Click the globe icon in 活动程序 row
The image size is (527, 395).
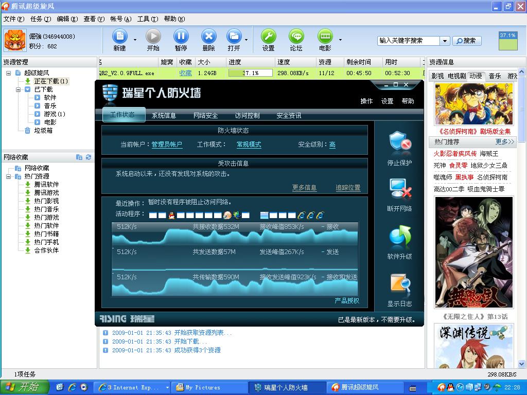pos(237,215)
